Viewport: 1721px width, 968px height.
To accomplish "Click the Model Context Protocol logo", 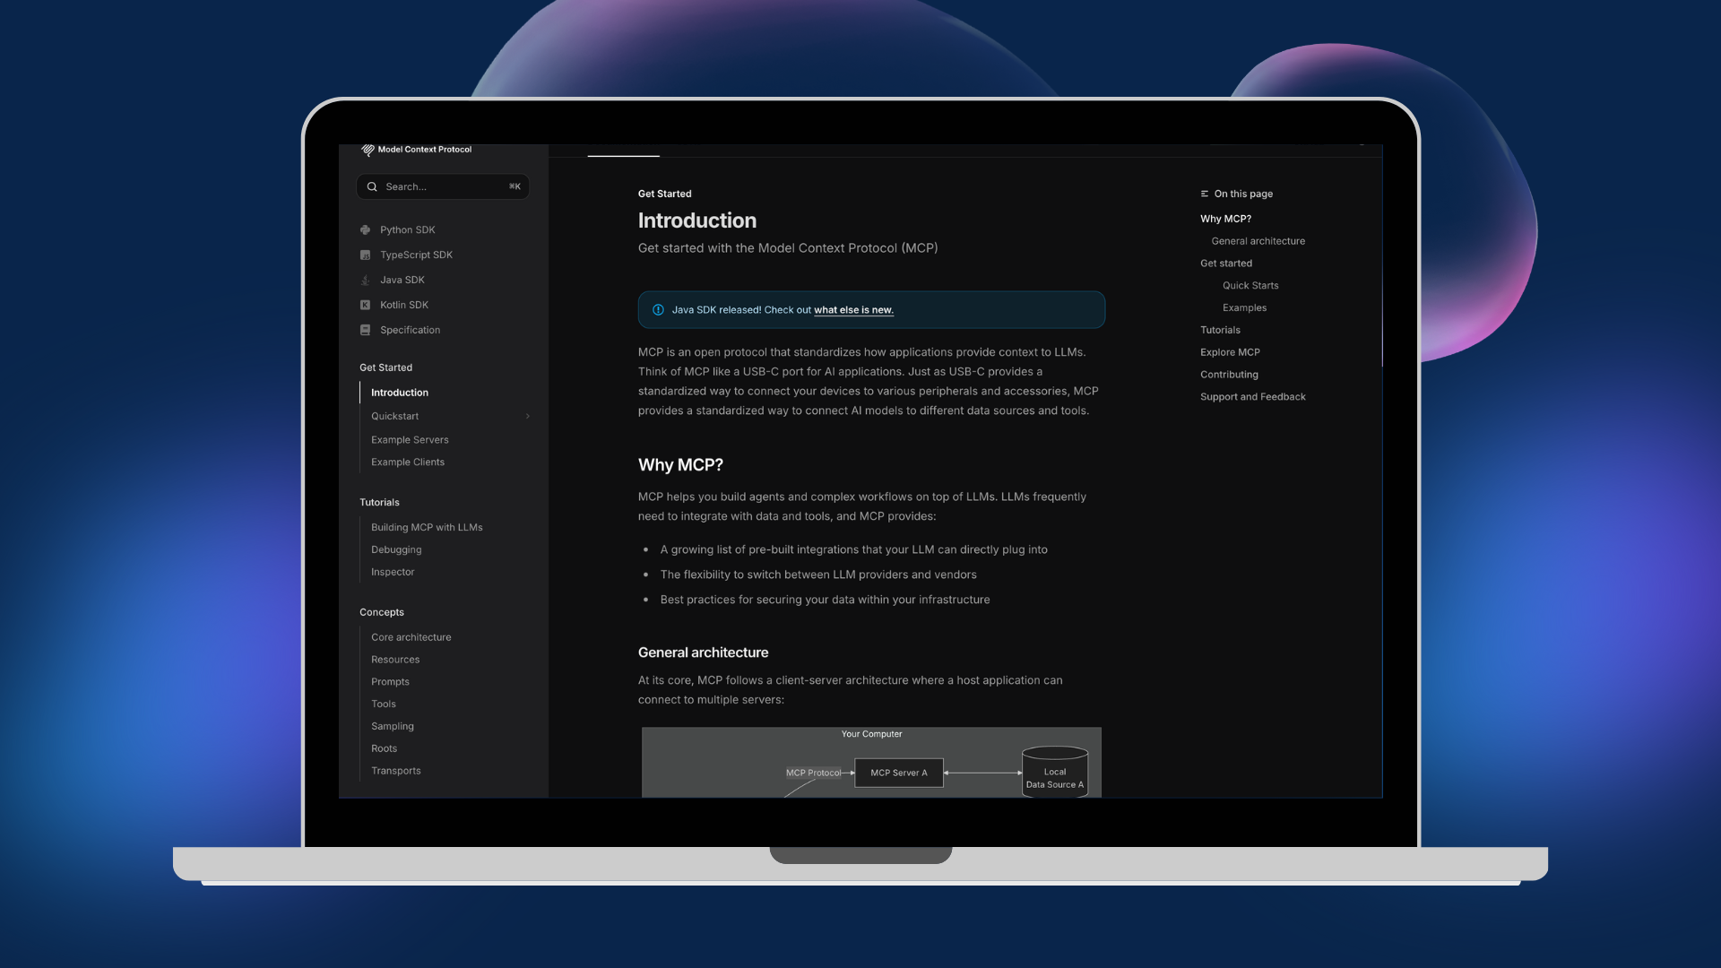I will pos(368,150).
